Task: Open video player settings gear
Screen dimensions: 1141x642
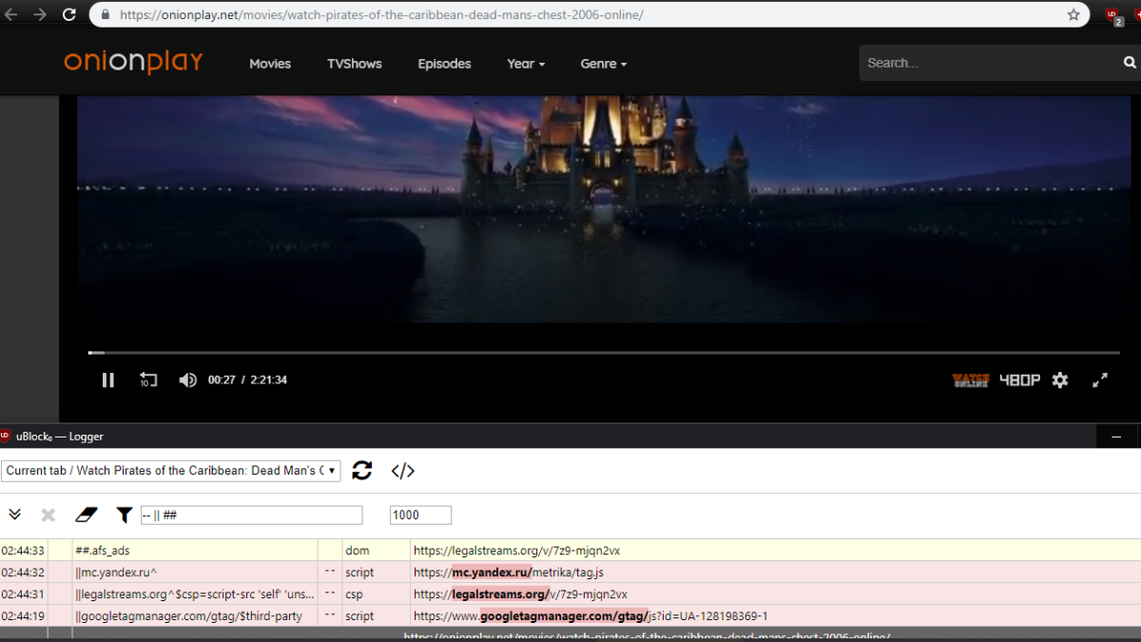Action: click(1060, 380)
